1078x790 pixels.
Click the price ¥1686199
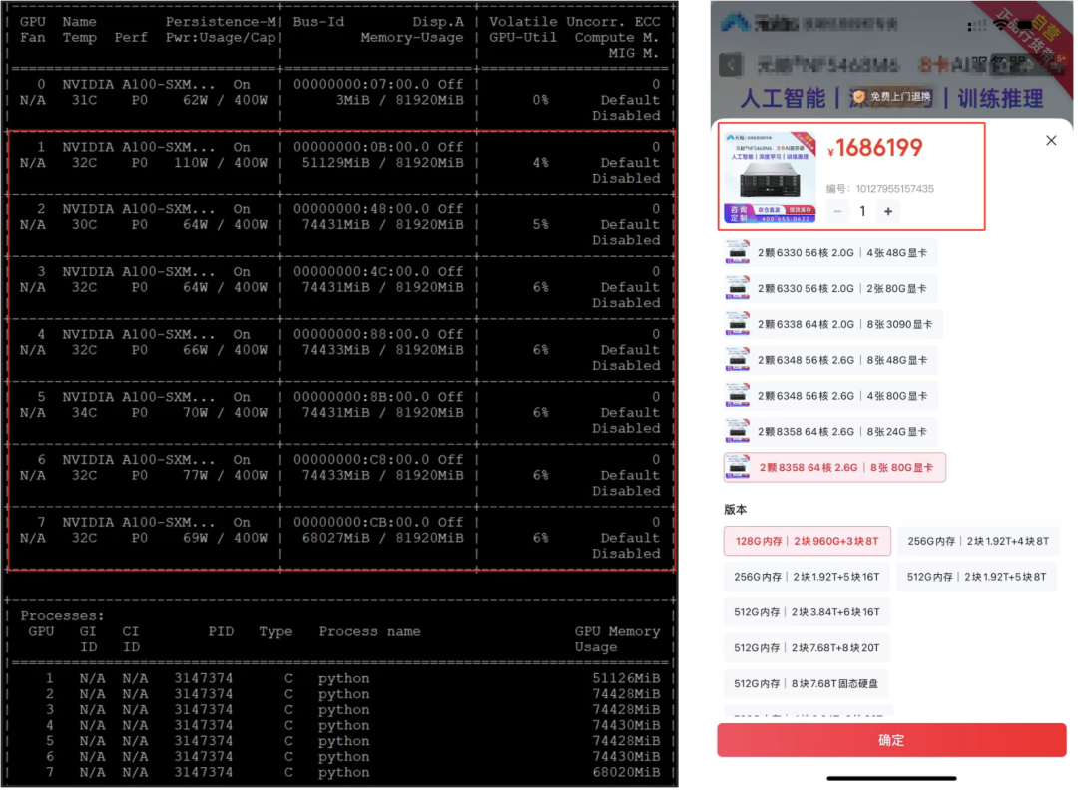click(875, 147)
